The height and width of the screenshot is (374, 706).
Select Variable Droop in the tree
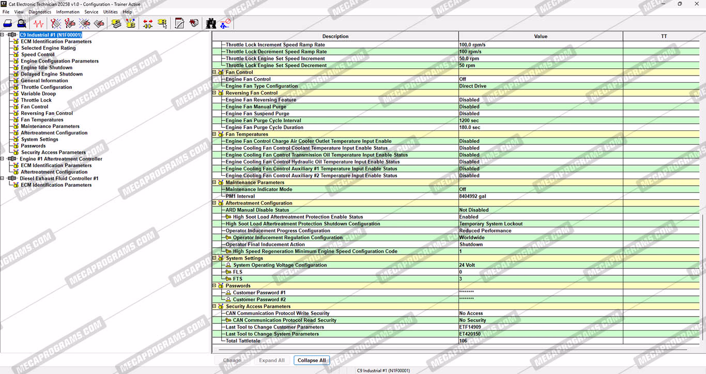[x=38, y=94]
